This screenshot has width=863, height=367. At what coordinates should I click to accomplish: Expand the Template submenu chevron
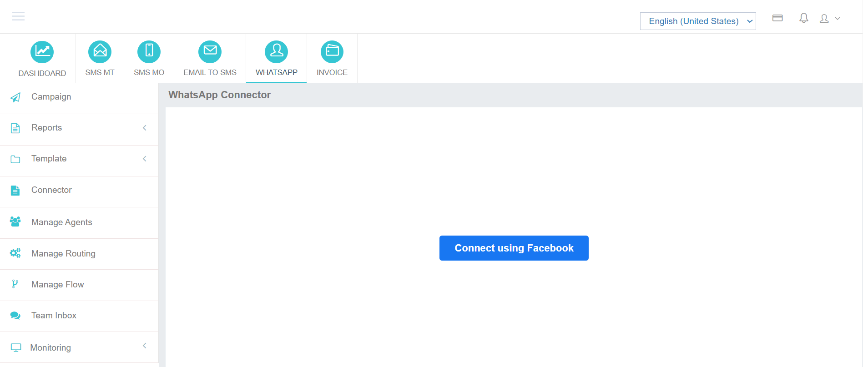point(145,159)
